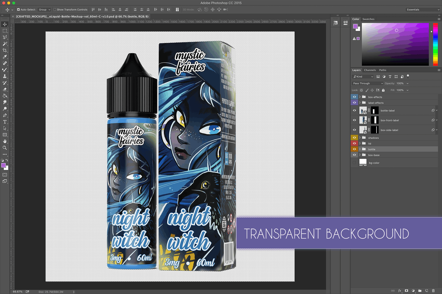Open the Add layer style (fx) menu
Image resolution: width=442 pixels, height=294 pixels.
(x=400, y=290)
